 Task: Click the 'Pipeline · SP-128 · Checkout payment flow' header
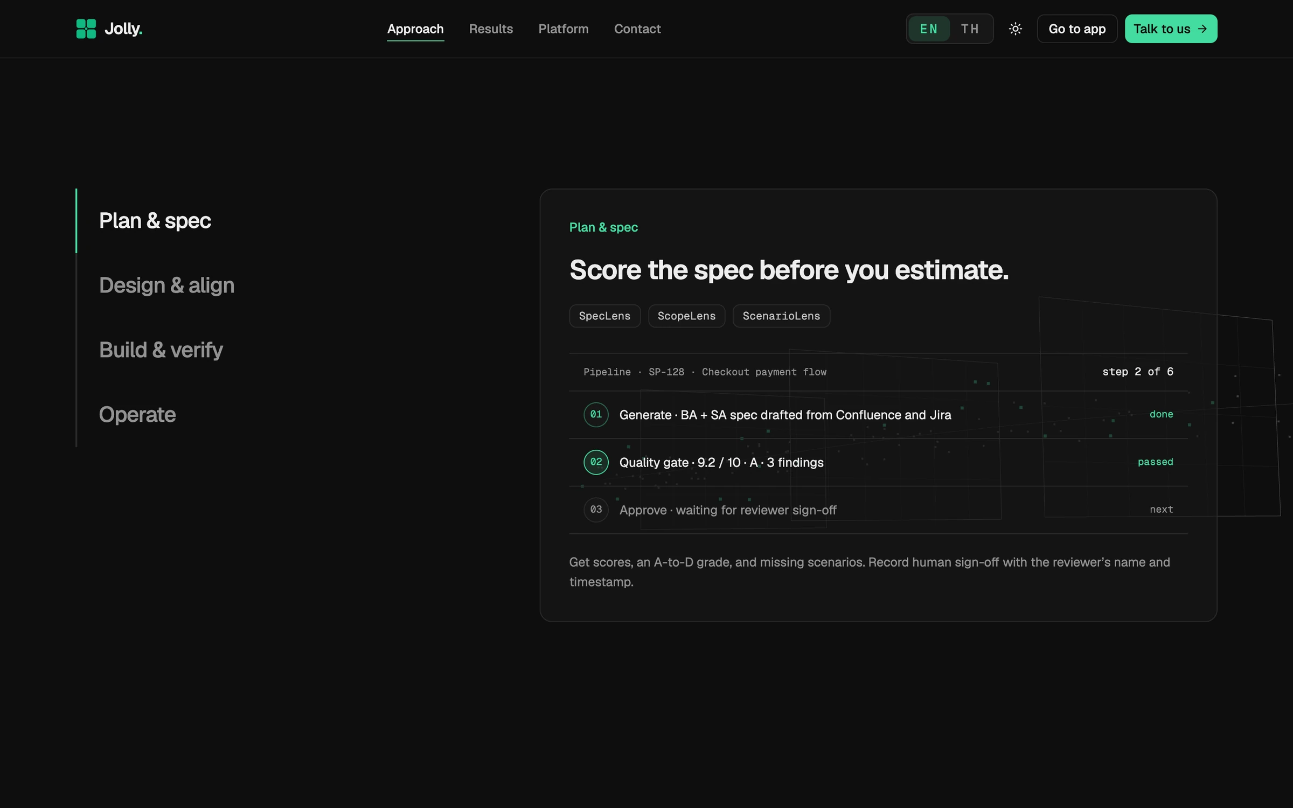point(705,372)
